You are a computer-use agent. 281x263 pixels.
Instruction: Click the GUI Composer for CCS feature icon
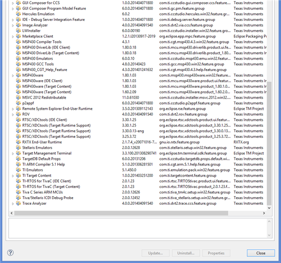tap(18, 3)
